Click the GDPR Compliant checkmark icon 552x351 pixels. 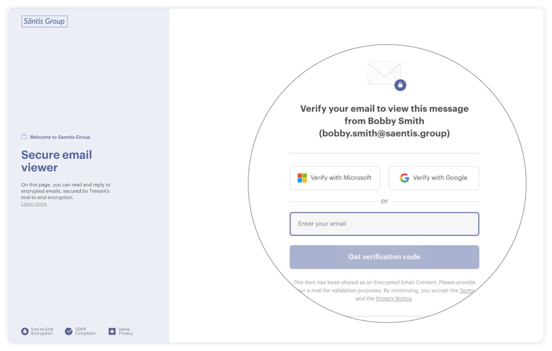69,331
